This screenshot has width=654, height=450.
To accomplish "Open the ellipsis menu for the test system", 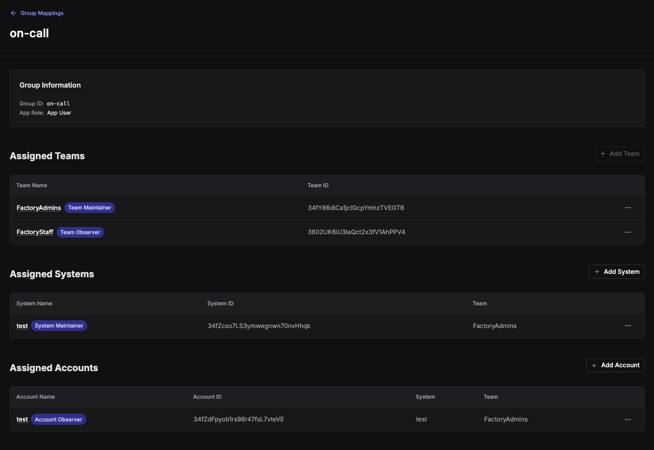I will (x=628, y=326).
